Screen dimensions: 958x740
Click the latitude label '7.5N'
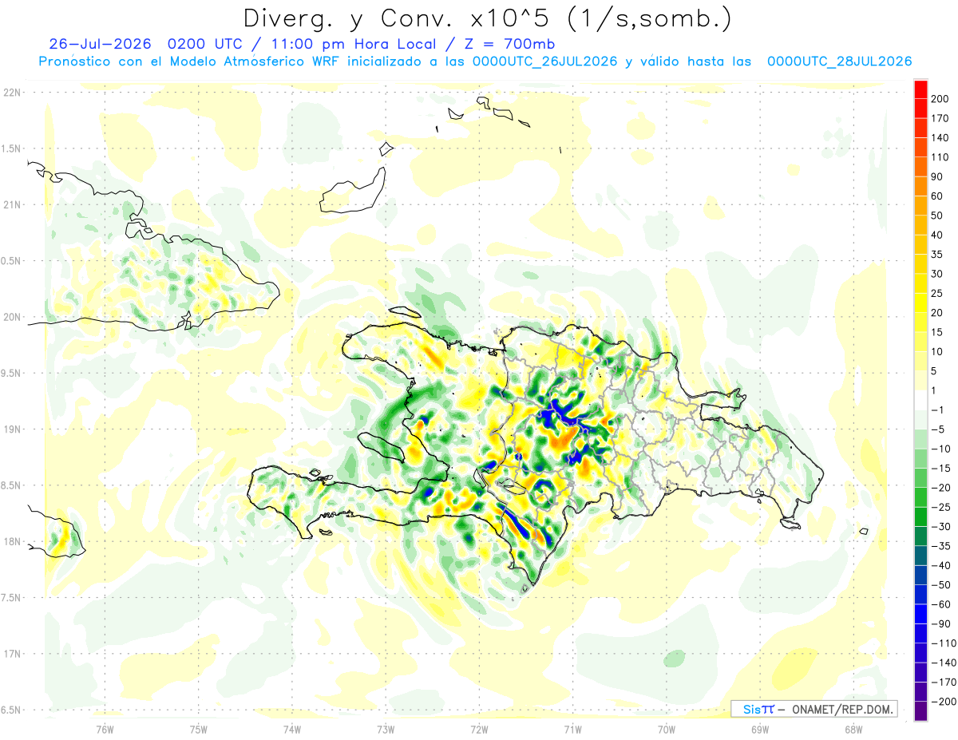12,598
